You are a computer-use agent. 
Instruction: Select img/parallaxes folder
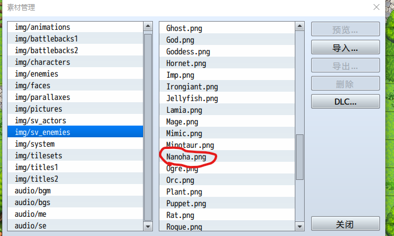[75, 97]
